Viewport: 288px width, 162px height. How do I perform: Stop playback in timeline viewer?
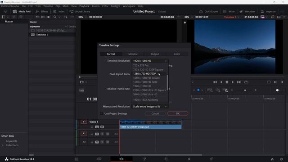coord(227,82)
